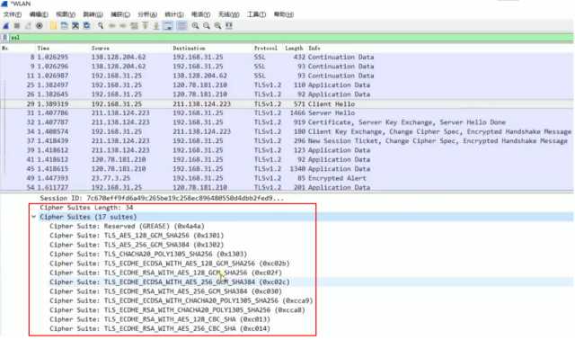The height and width of the screenshot is (340, 575).
Task: Sort packets by the Protocol column
Action: coord(266,48)
